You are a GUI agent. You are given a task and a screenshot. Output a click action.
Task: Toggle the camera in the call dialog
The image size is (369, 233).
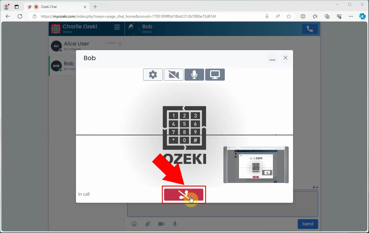point(174,75)
